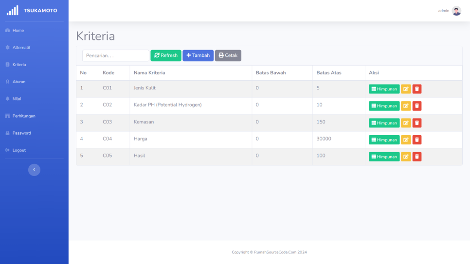Click the edit icon for Jenis Kulit row
This screenshot has height=264, width=470.
tap(406, 89)
